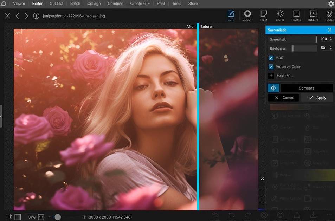Expand the left side panel handle
335x221 pixels.
coord(1,116)
